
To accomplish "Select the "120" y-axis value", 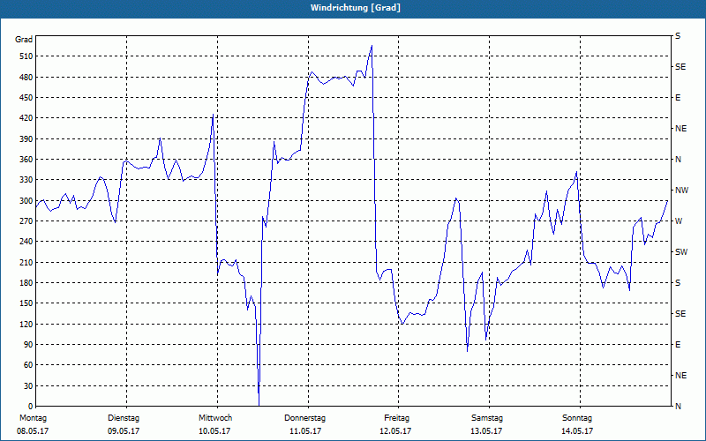I will 26,324.
